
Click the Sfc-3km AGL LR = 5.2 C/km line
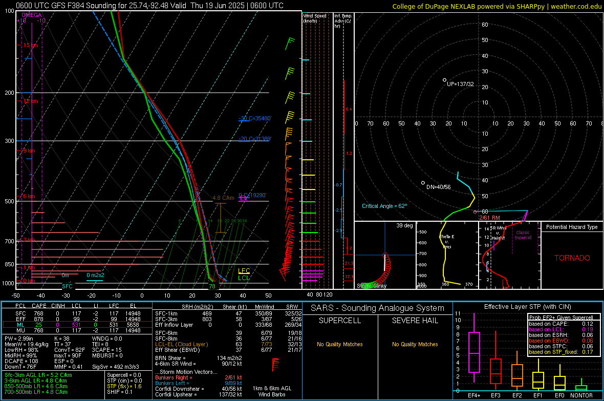pyautogui.click(x=38, y=375)
